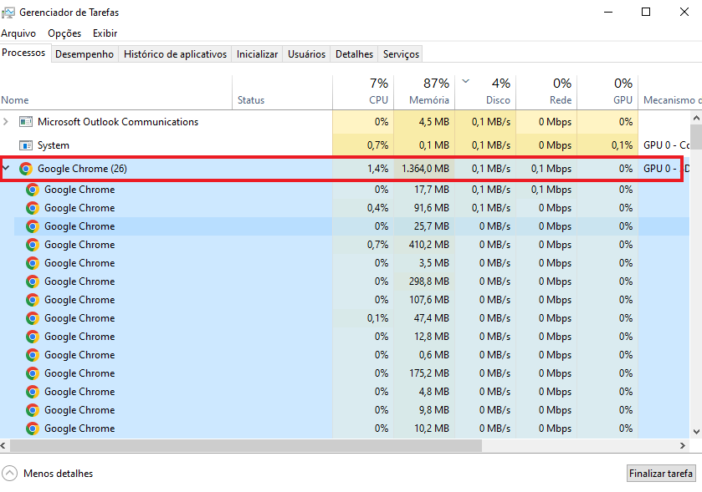The image size is (702, 492).
Task: Click Chrome icon in the 0,6 MB row
Action: (x=33, y=355)
